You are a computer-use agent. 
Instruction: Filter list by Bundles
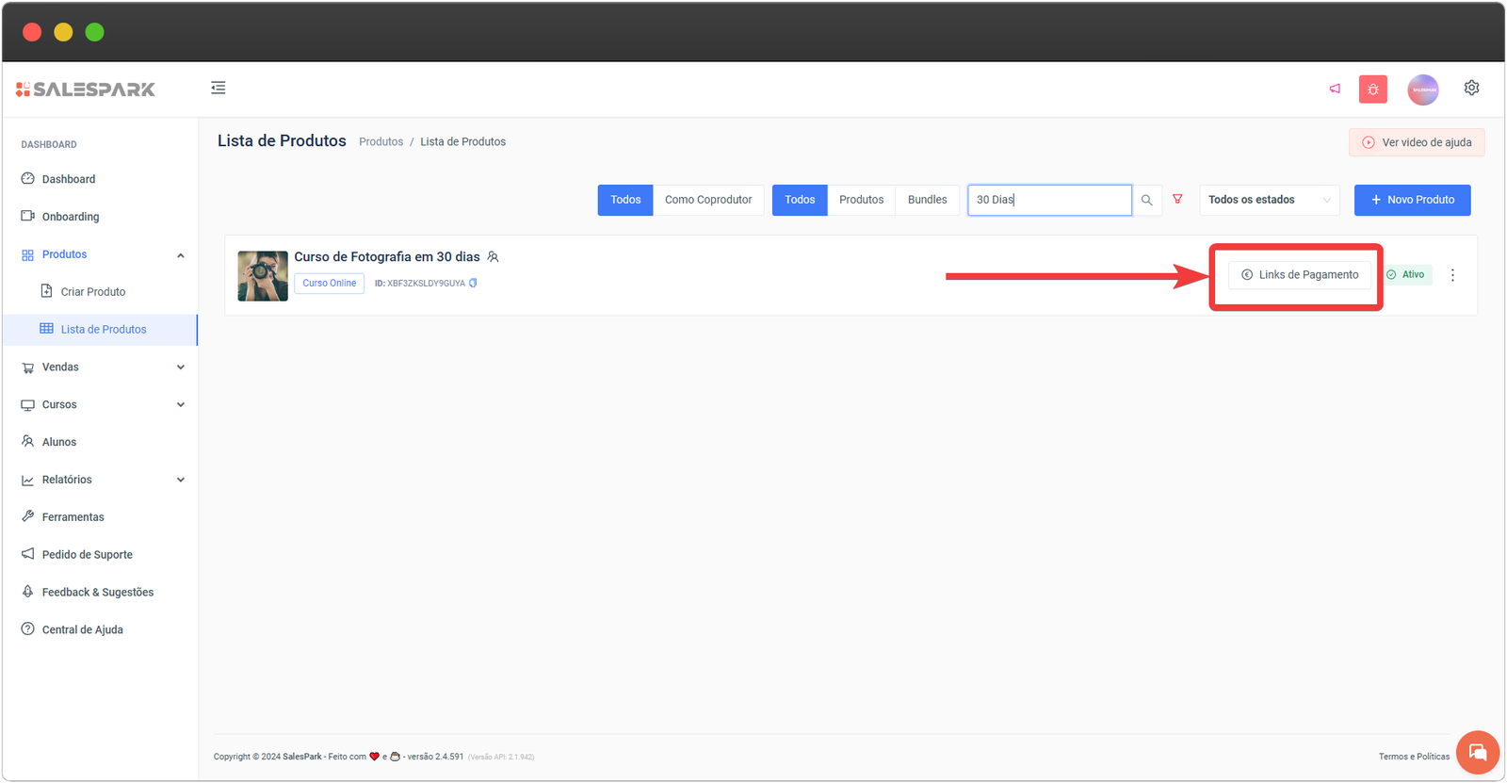(x=927, y=200)
